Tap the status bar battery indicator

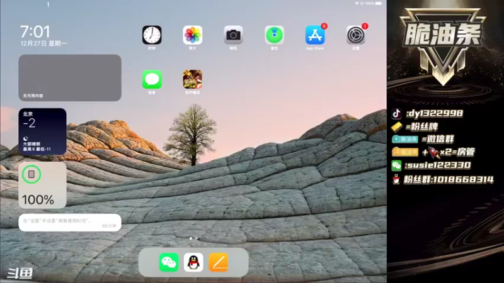379,4
